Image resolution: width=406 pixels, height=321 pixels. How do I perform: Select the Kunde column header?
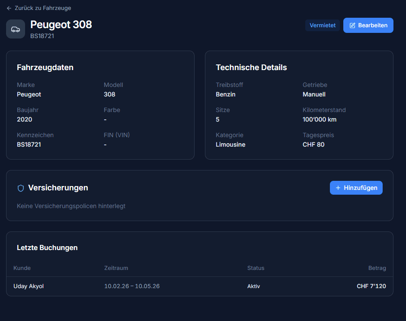[22, 268]
